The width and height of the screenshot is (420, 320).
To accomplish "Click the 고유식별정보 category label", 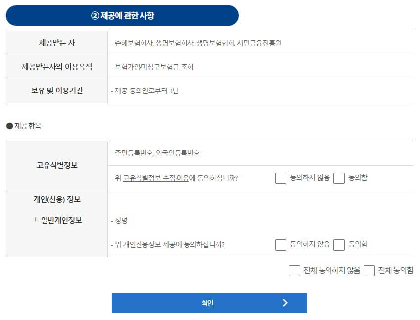I will 56,166.
